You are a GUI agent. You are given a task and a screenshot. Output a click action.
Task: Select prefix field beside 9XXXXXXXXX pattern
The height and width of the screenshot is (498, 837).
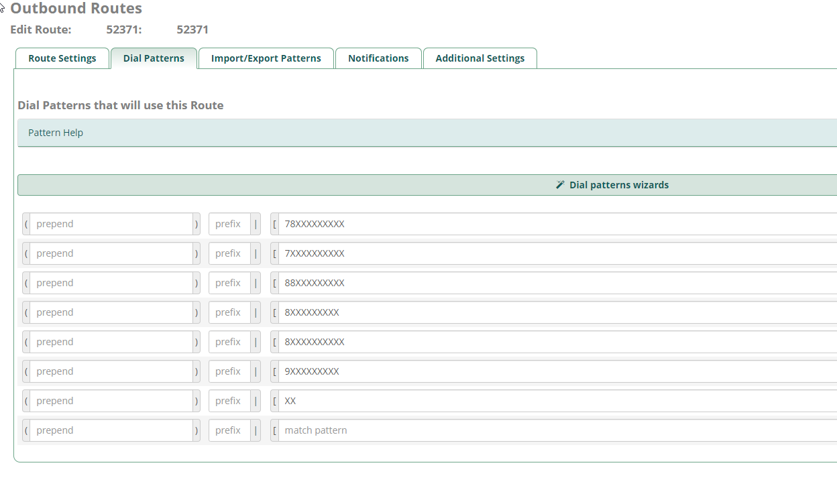229,371
